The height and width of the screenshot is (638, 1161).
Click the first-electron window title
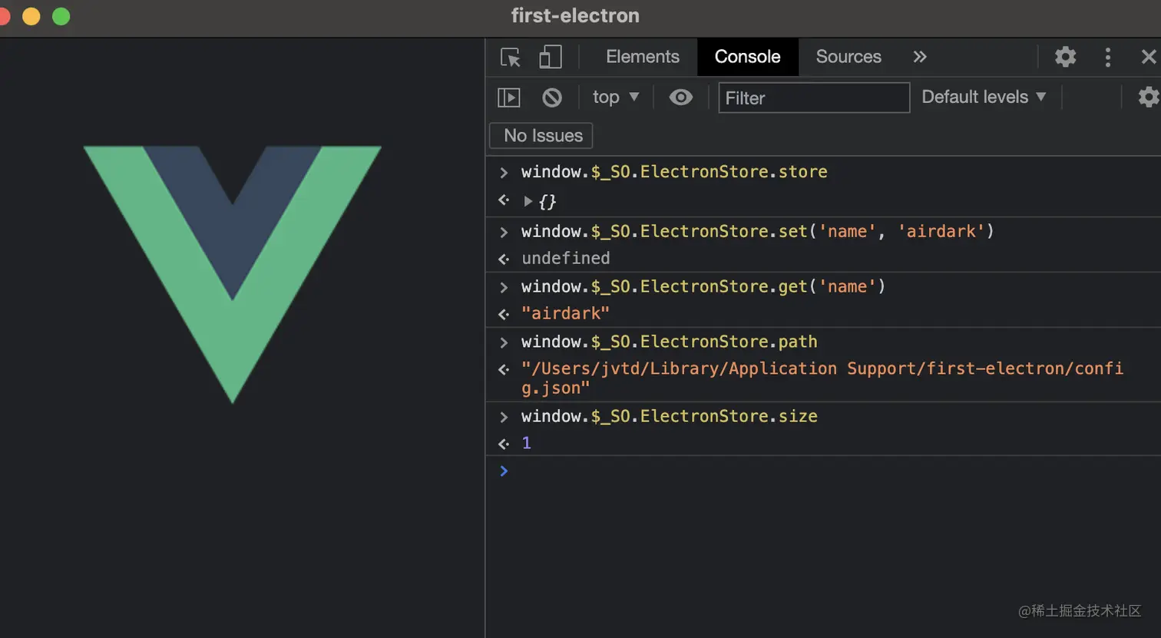575,16
